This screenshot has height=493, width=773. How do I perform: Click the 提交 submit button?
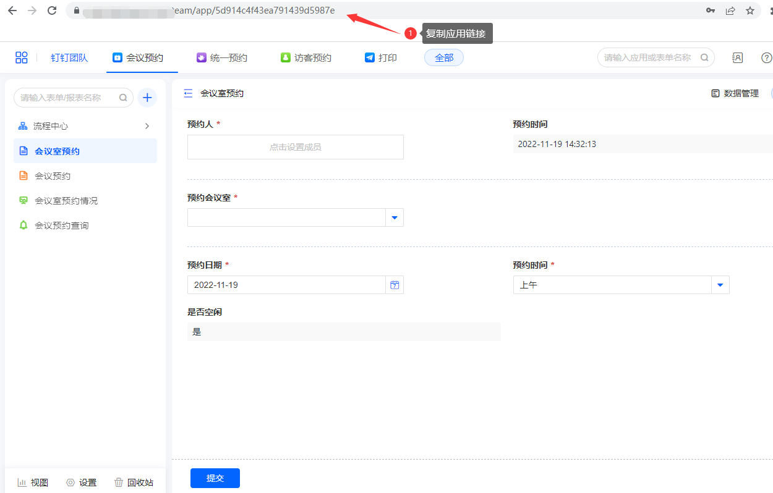coord(215,478)
